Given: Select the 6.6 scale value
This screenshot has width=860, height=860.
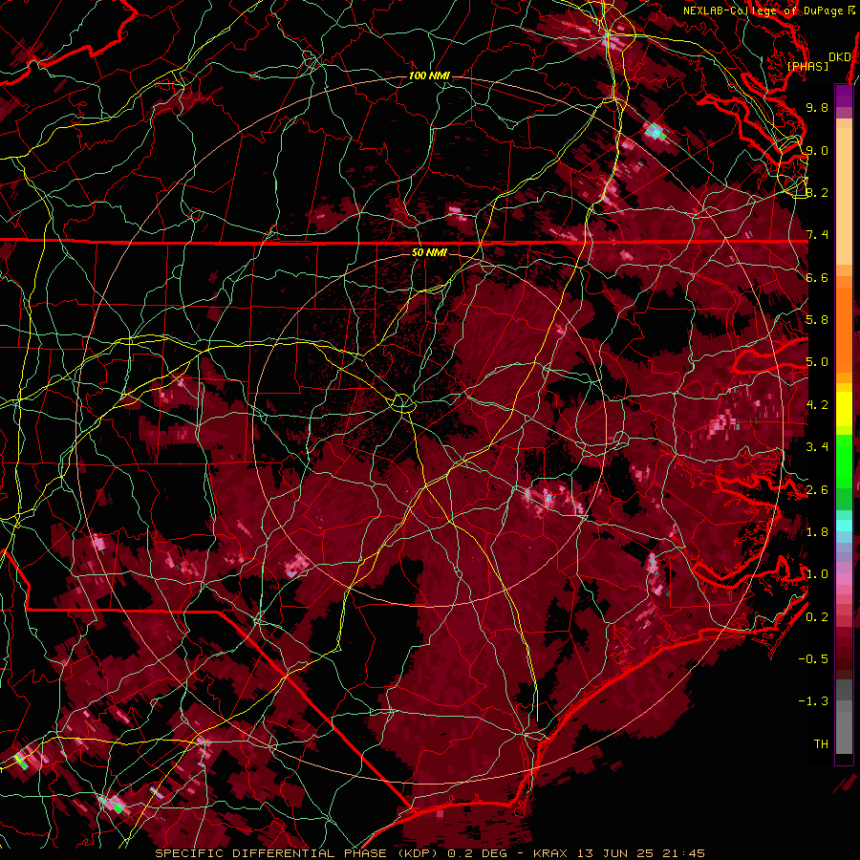Looking at the screenshot, I should tap(817, 277).
